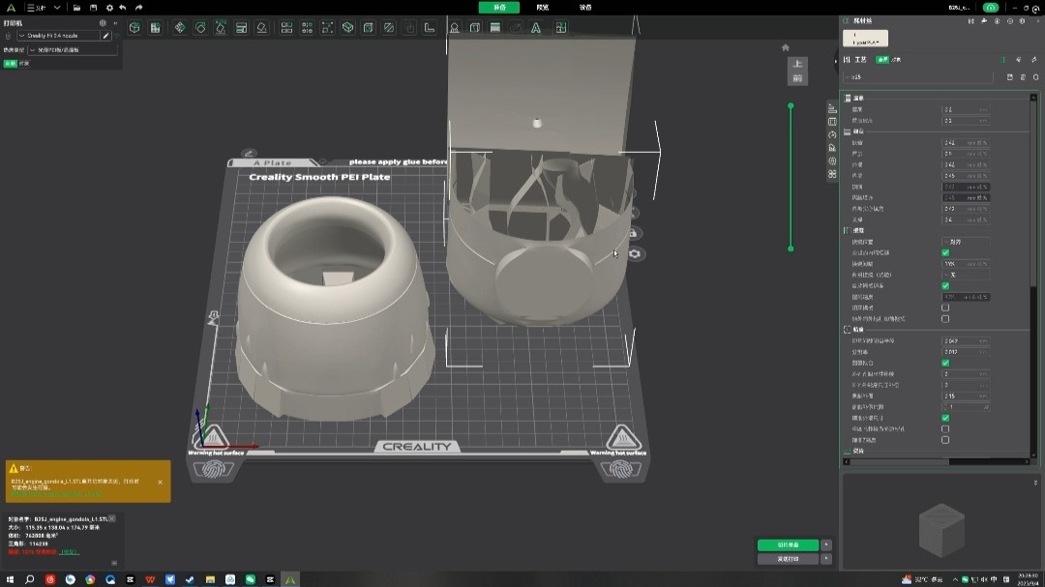
Task: Switch to the Prepare tab
Action: pyautogui.click(x=499, y=8)
